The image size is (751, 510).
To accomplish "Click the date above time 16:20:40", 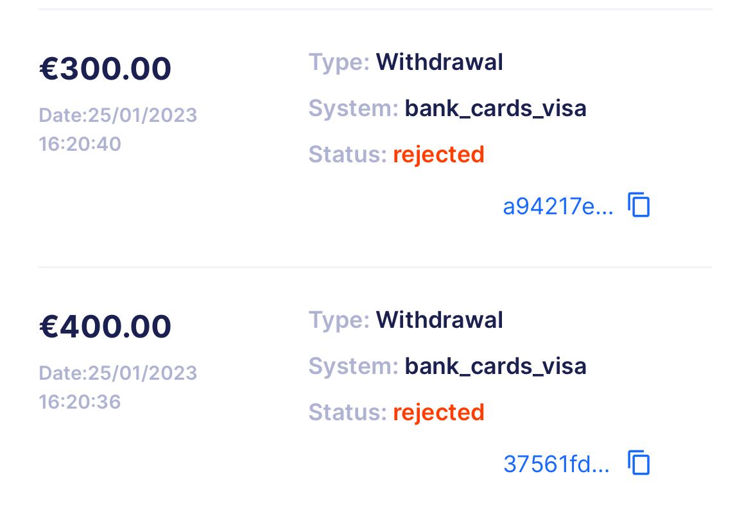I will 118,115.
